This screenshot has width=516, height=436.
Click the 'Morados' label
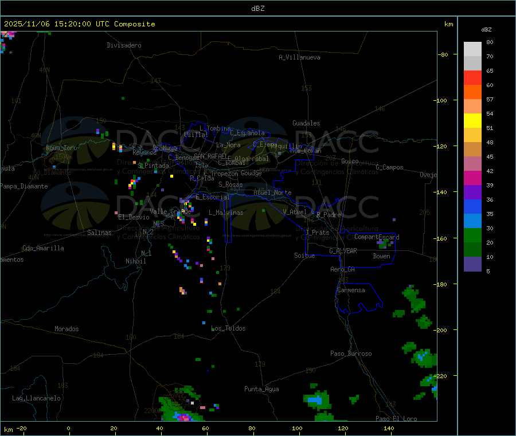pos(67,329)
